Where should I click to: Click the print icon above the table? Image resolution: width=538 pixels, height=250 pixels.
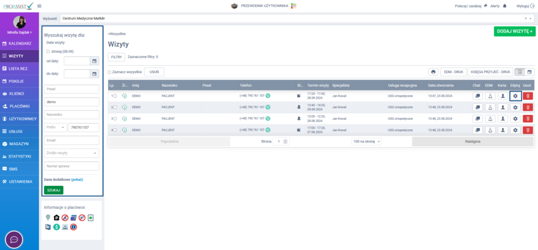[433, 72]
